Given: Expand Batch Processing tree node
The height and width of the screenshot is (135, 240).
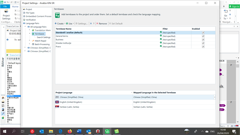Looking at the screenshot, I should pyautogui.click(x=30, y=44).
